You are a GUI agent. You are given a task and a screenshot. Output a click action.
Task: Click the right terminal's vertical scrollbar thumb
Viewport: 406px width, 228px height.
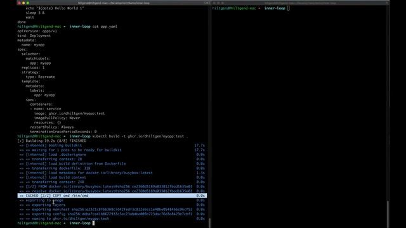(x=388, y=214)
